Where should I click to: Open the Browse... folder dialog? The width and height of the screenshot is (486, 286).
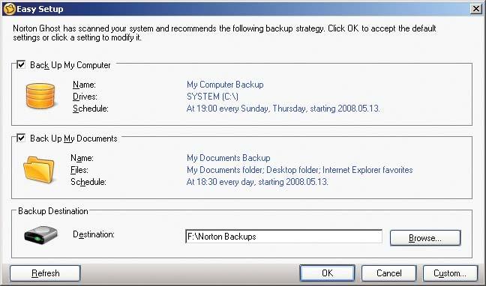425,238
